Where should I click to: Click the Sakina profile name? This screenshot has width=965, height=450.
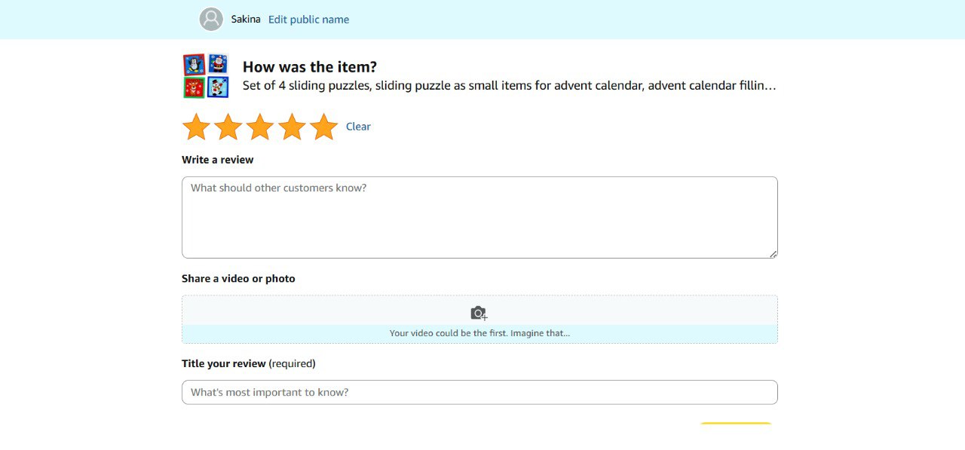click(x=246, y=20)
